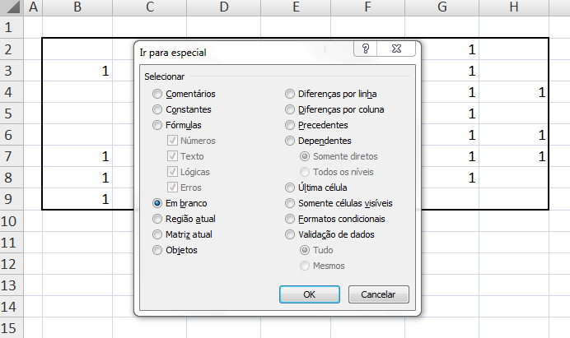The width and height of the screenshot is (570, 338).
Task: Click the Cancelar button
Action: 378,294
